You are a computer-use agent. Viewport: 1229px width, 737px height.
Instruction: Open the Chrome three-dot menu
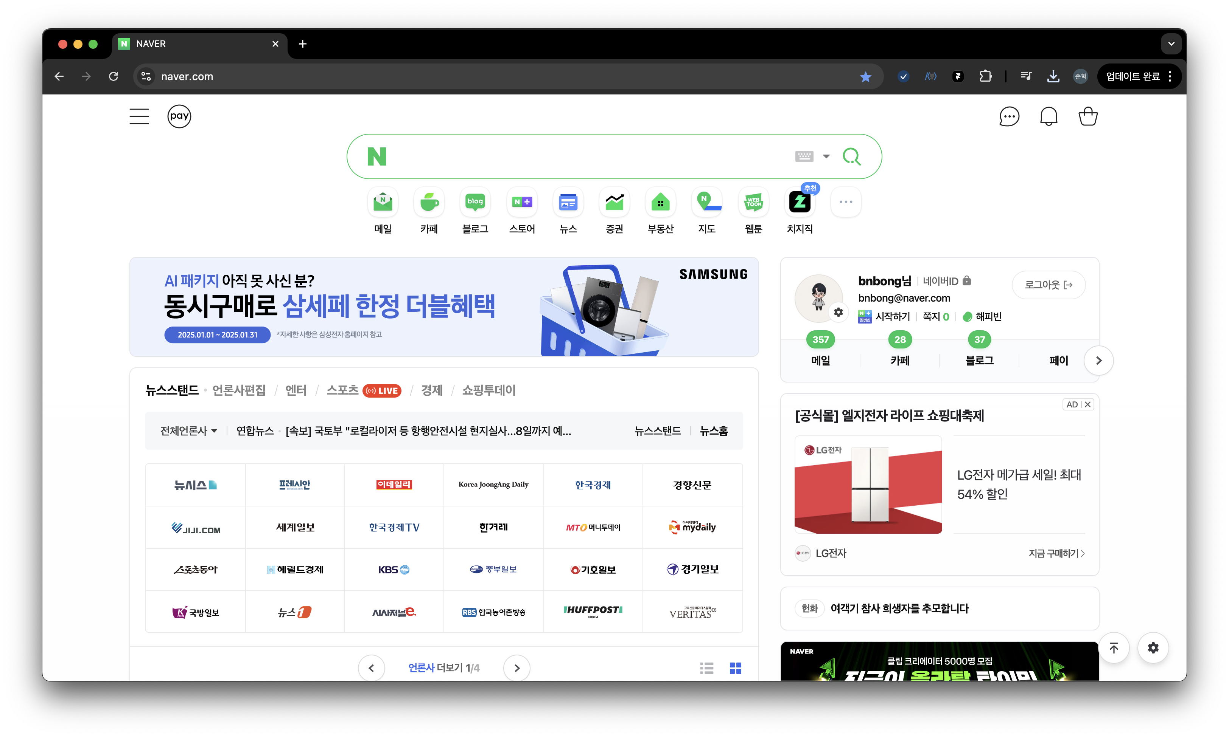pos(1170,76)
